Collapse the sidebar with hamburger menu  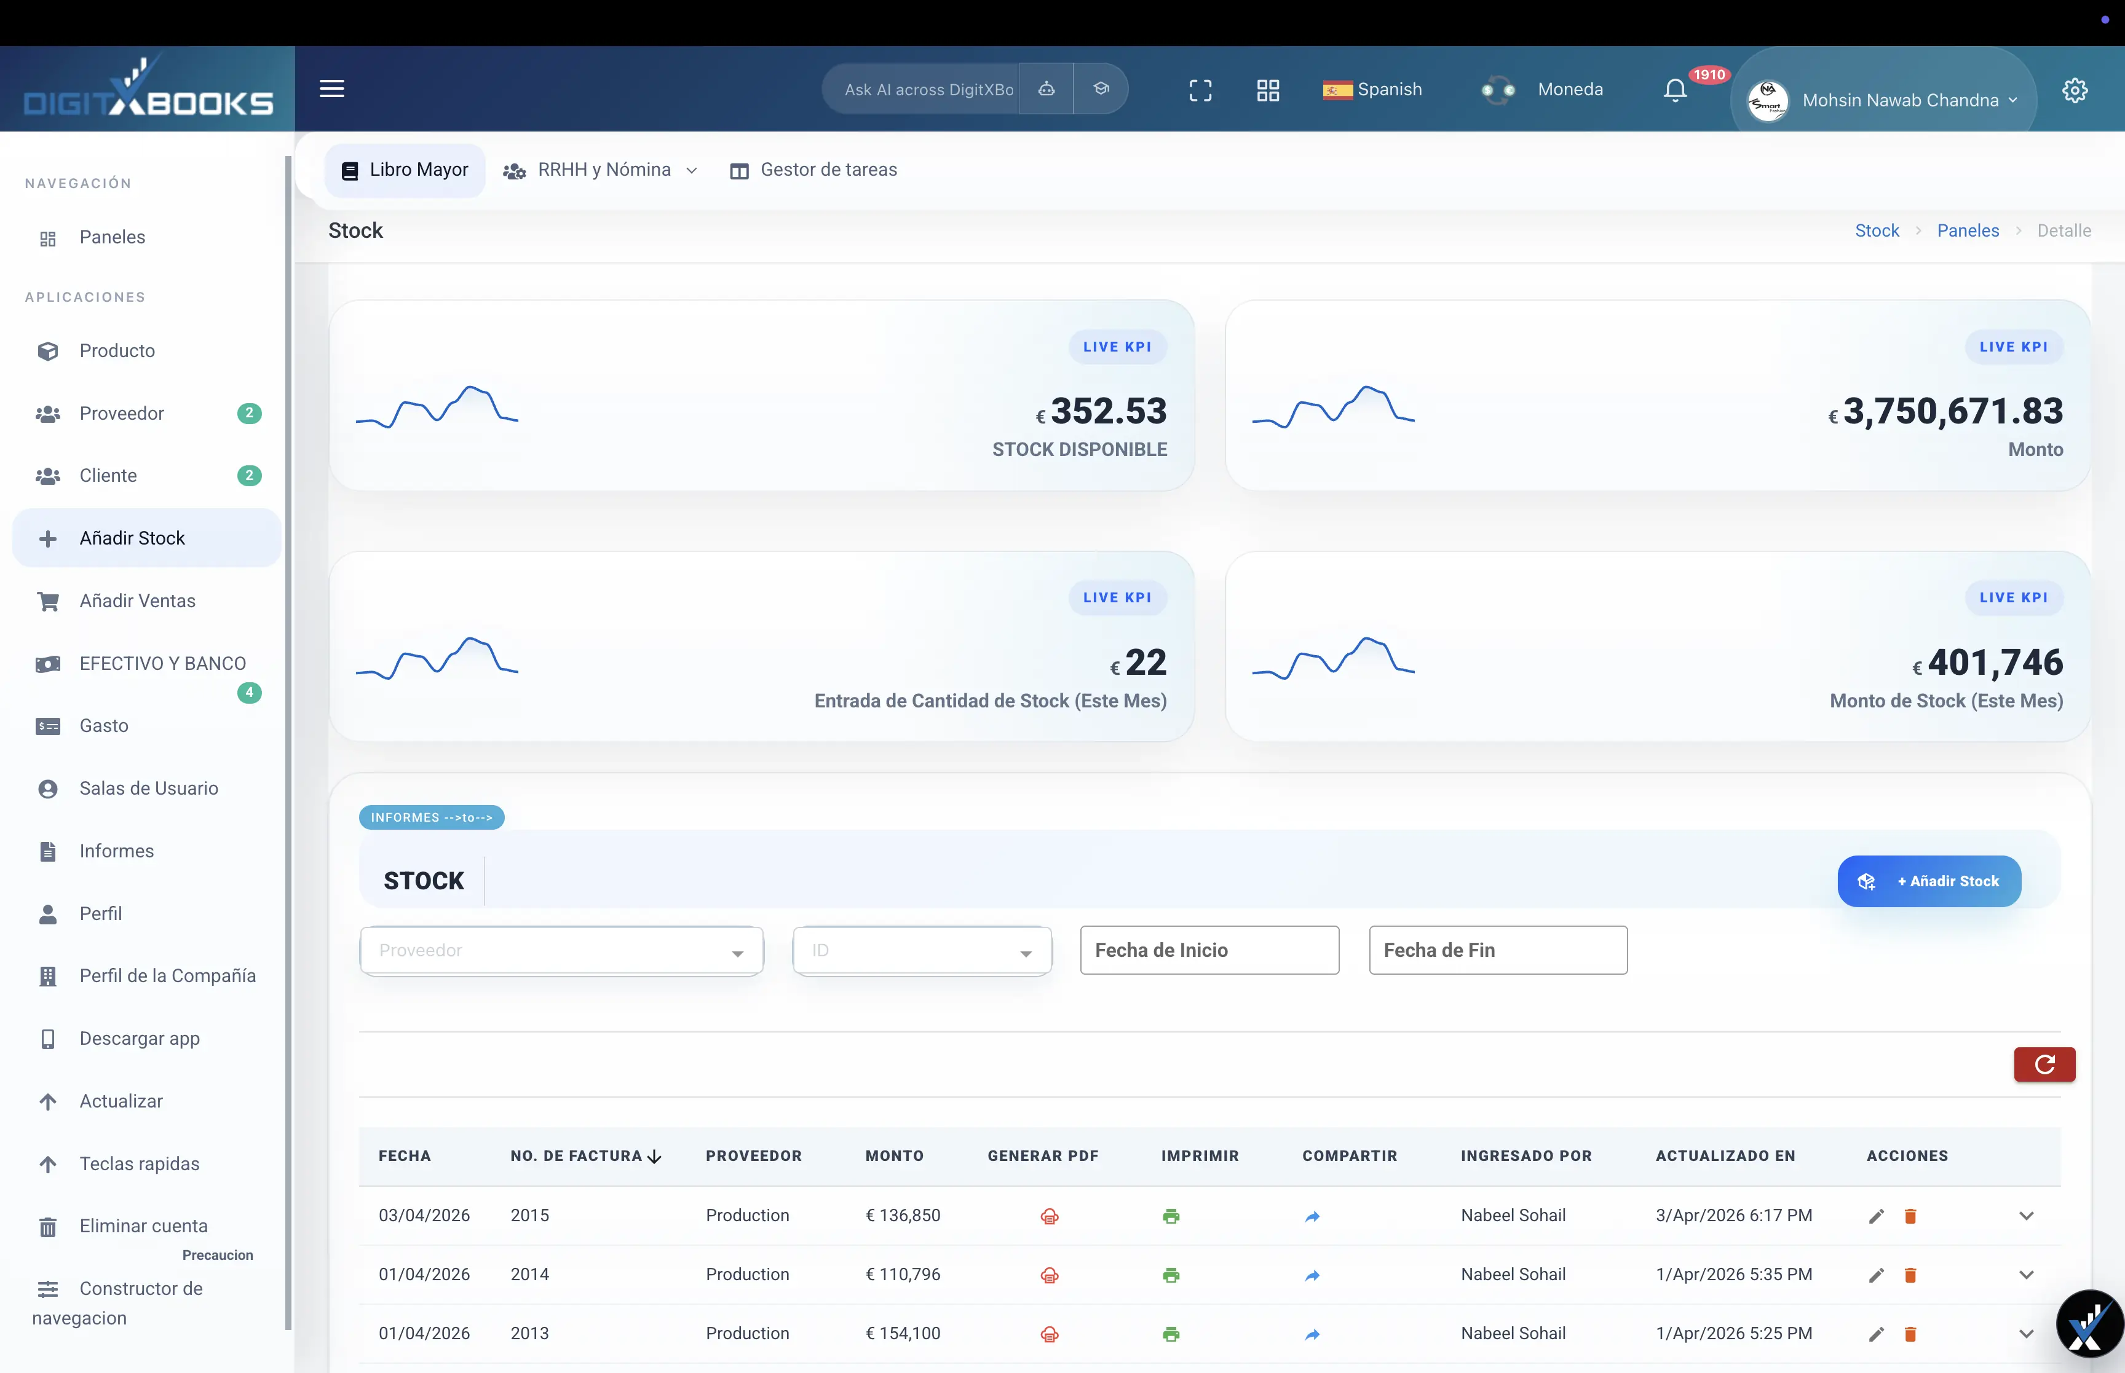pyautogui.click(x=331, y=89)
